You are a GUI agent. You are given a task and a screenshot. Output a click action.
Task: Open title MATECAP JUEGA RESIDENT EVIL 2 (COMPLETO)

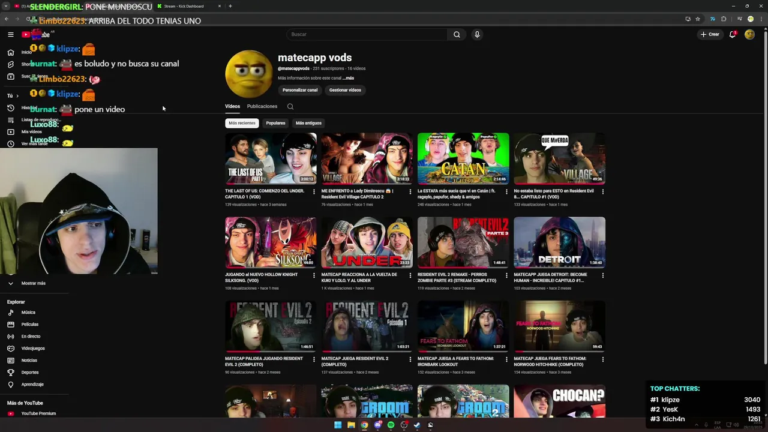(355, 361)
